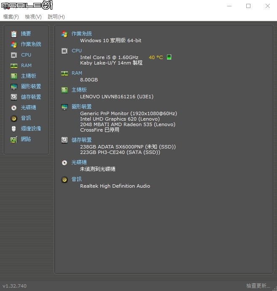277x291 pixels.
Task: Click the 音訊 heading link in summary
Action: pyautogui.click(x=76, y=179)
